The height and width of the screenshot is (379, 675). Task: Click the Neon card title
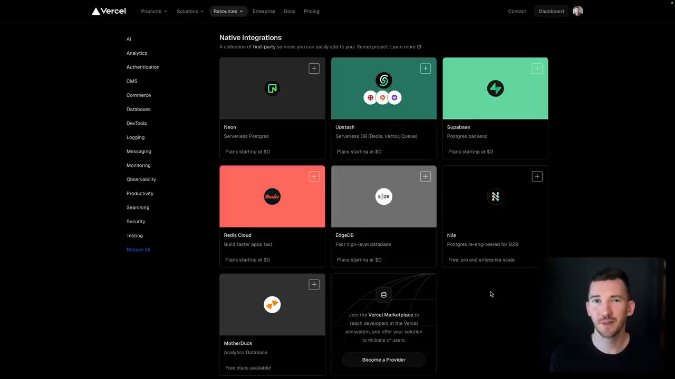click(230, 127)
